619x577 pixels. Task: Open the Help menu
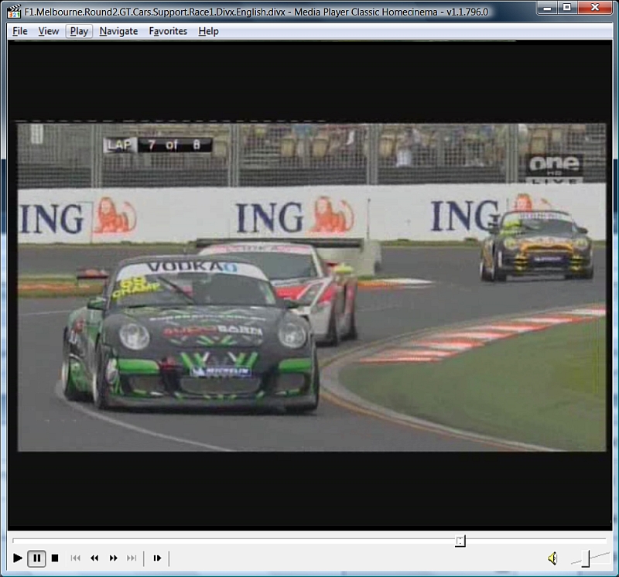pos(208,31)
